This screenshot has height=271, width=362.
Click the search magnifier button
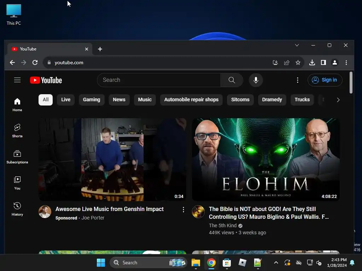click(232, 80)
